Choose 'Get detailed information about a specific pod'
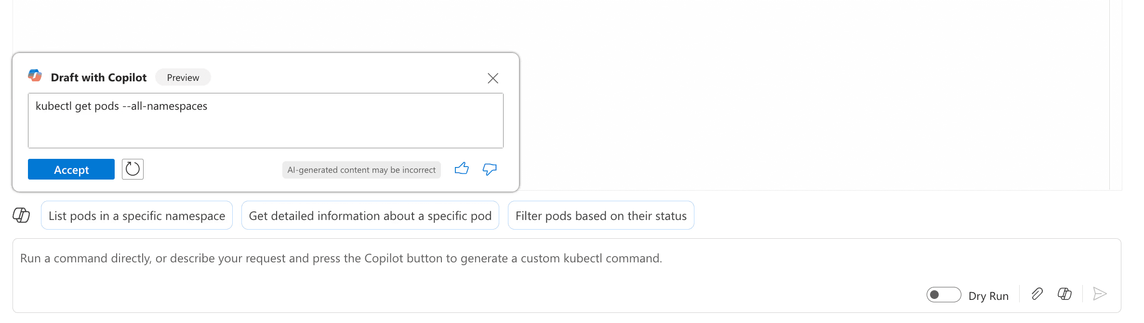This screenshot has width=1144, height=323. pos(370,216)
